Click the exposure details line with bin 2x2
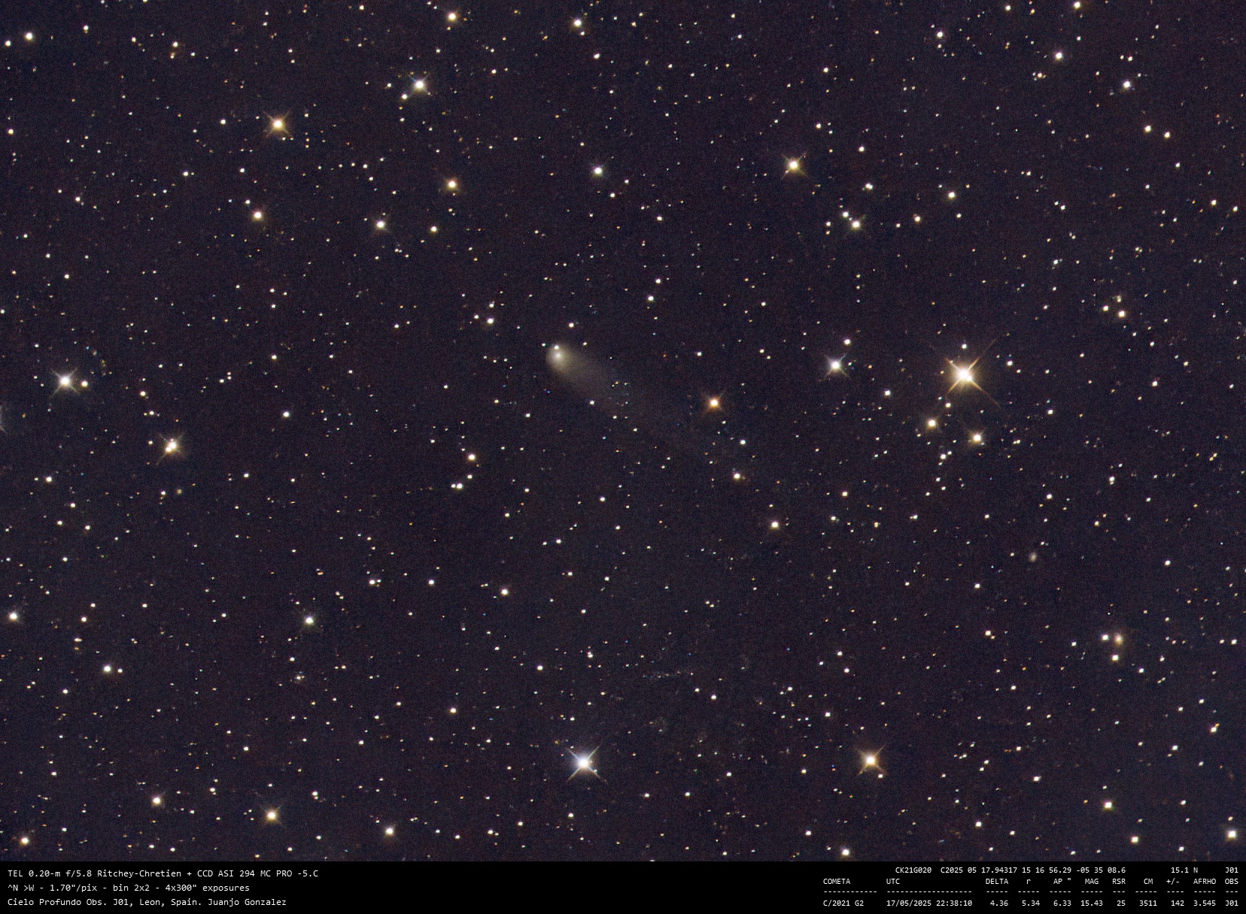 point(128,888)
